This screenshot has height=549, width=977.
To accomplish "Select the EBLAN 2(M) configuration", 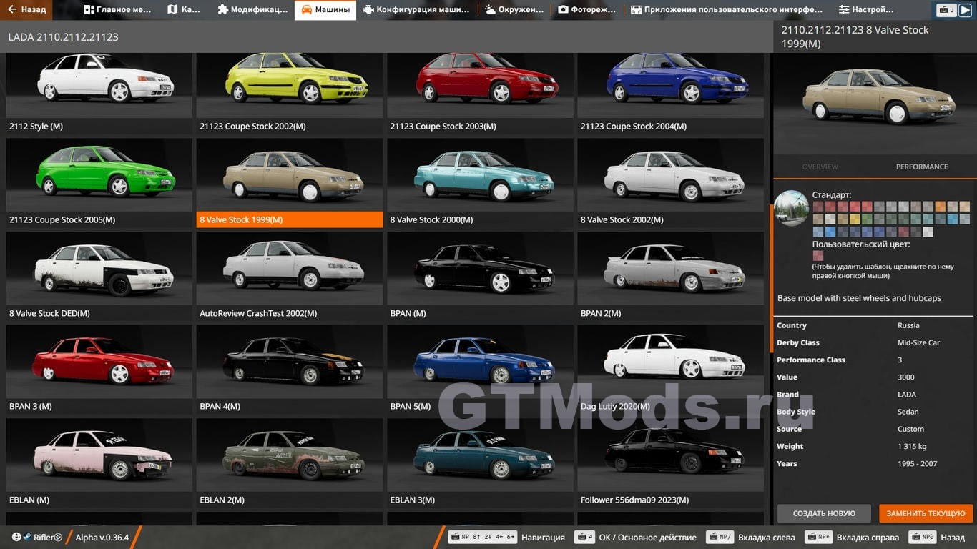I will [290, 463].
